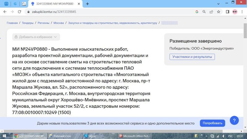Reload the current page

19,12
